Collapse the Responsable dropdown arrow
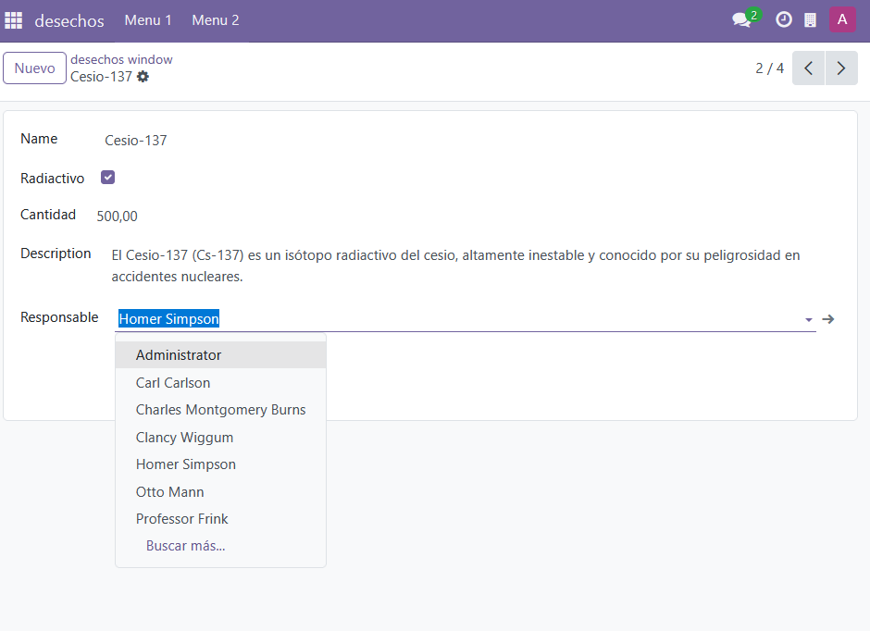This screenshot has height=631, width=870. 808,320
